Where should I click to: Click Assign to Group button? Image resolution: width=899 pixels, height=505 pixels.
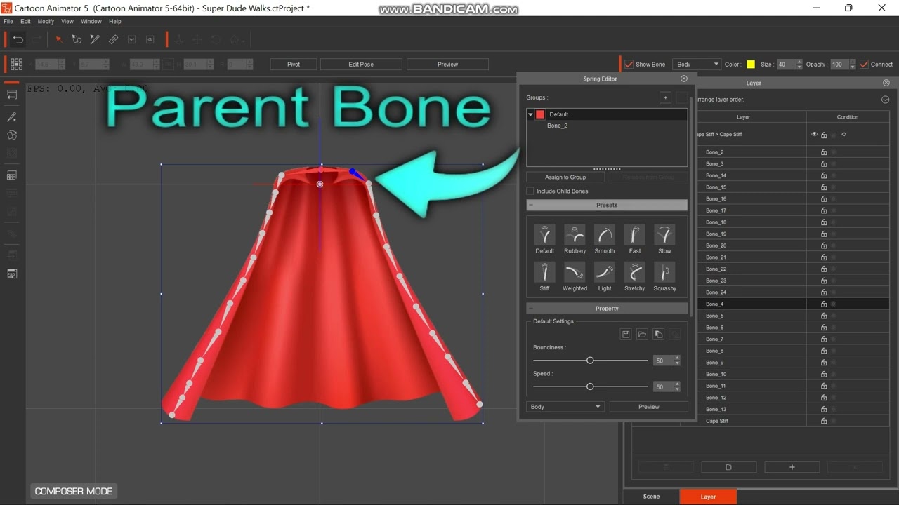click(x=565, y=177)
